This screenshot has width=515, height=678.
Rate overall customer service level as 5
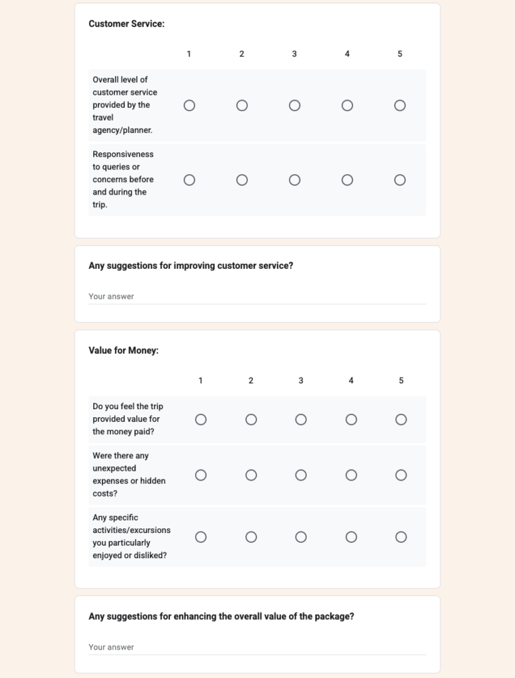[x=399, y=105]
